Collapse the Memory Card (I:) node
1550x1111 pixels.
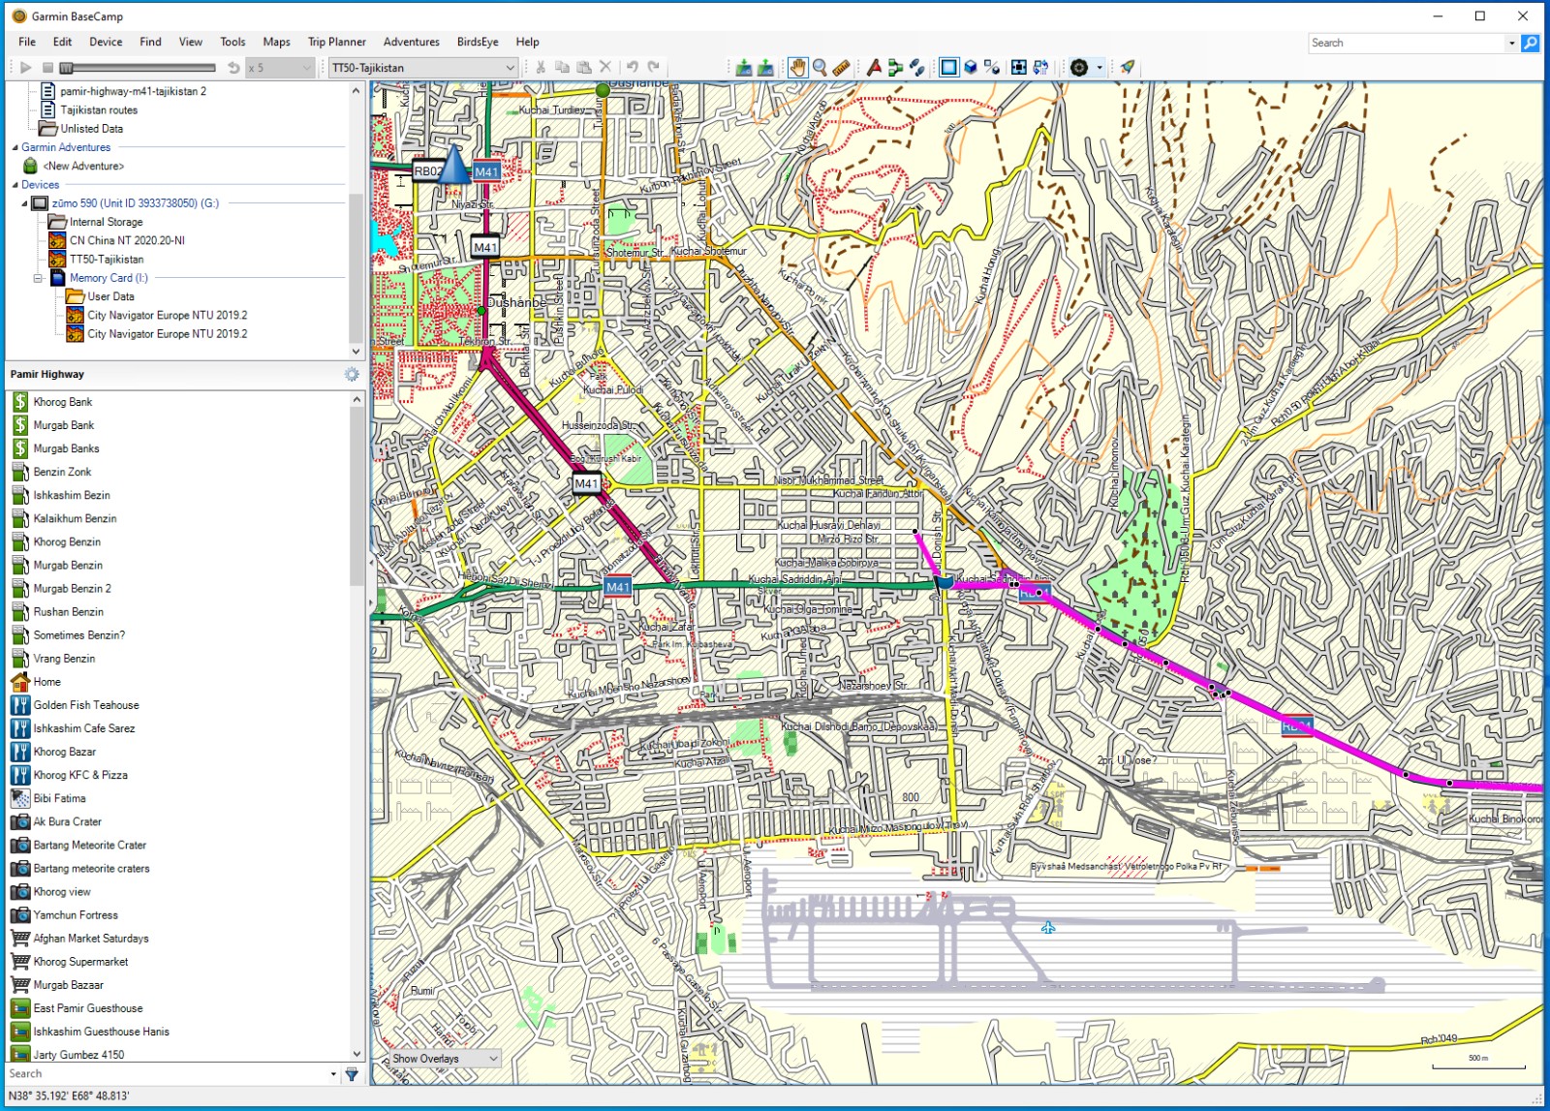pyautogui.click(x=38, y=278)
